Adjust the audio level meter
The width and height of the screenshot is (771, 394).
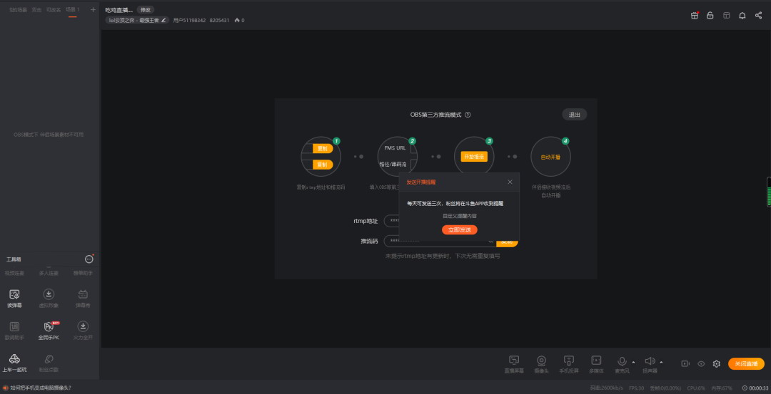[769, 192]
